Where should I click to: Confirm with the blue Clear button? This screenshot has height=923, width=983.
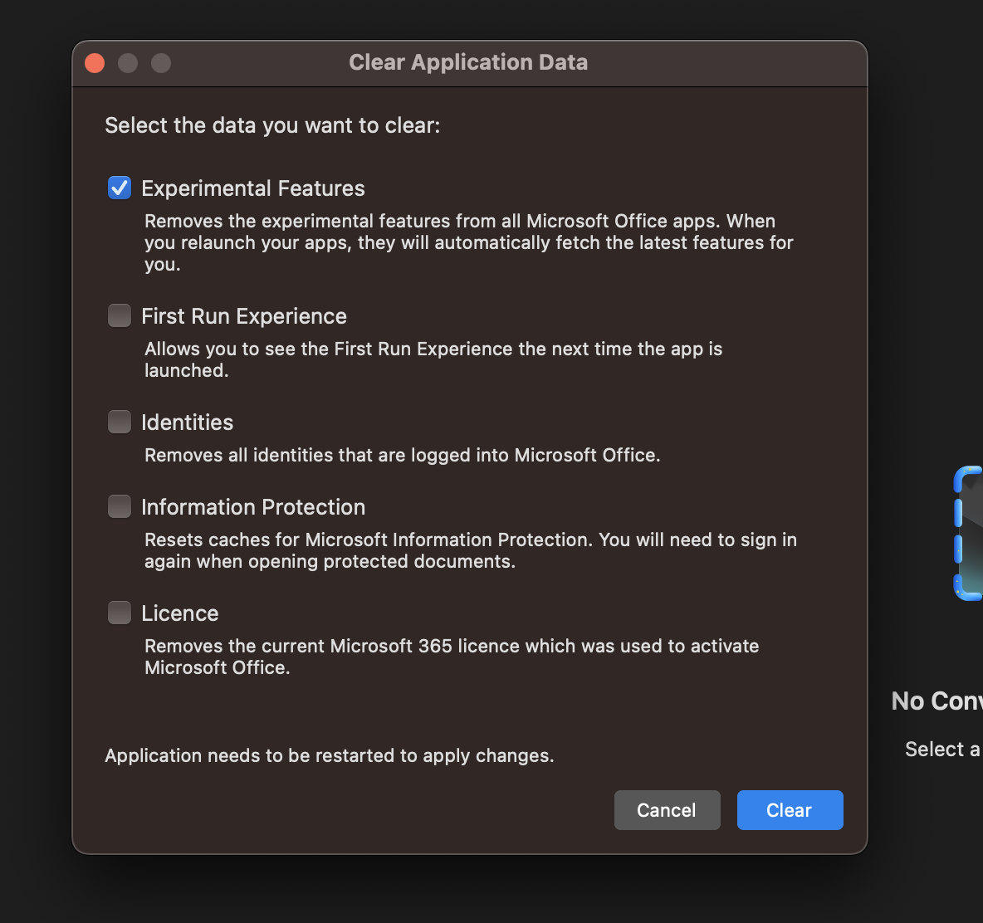[790, 809]
